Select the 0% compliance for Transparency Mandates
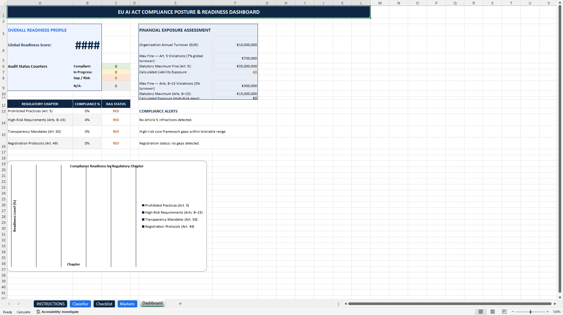The width and height of the screenshot is (563, 315). pyautogui.click(x=87, y=132)
